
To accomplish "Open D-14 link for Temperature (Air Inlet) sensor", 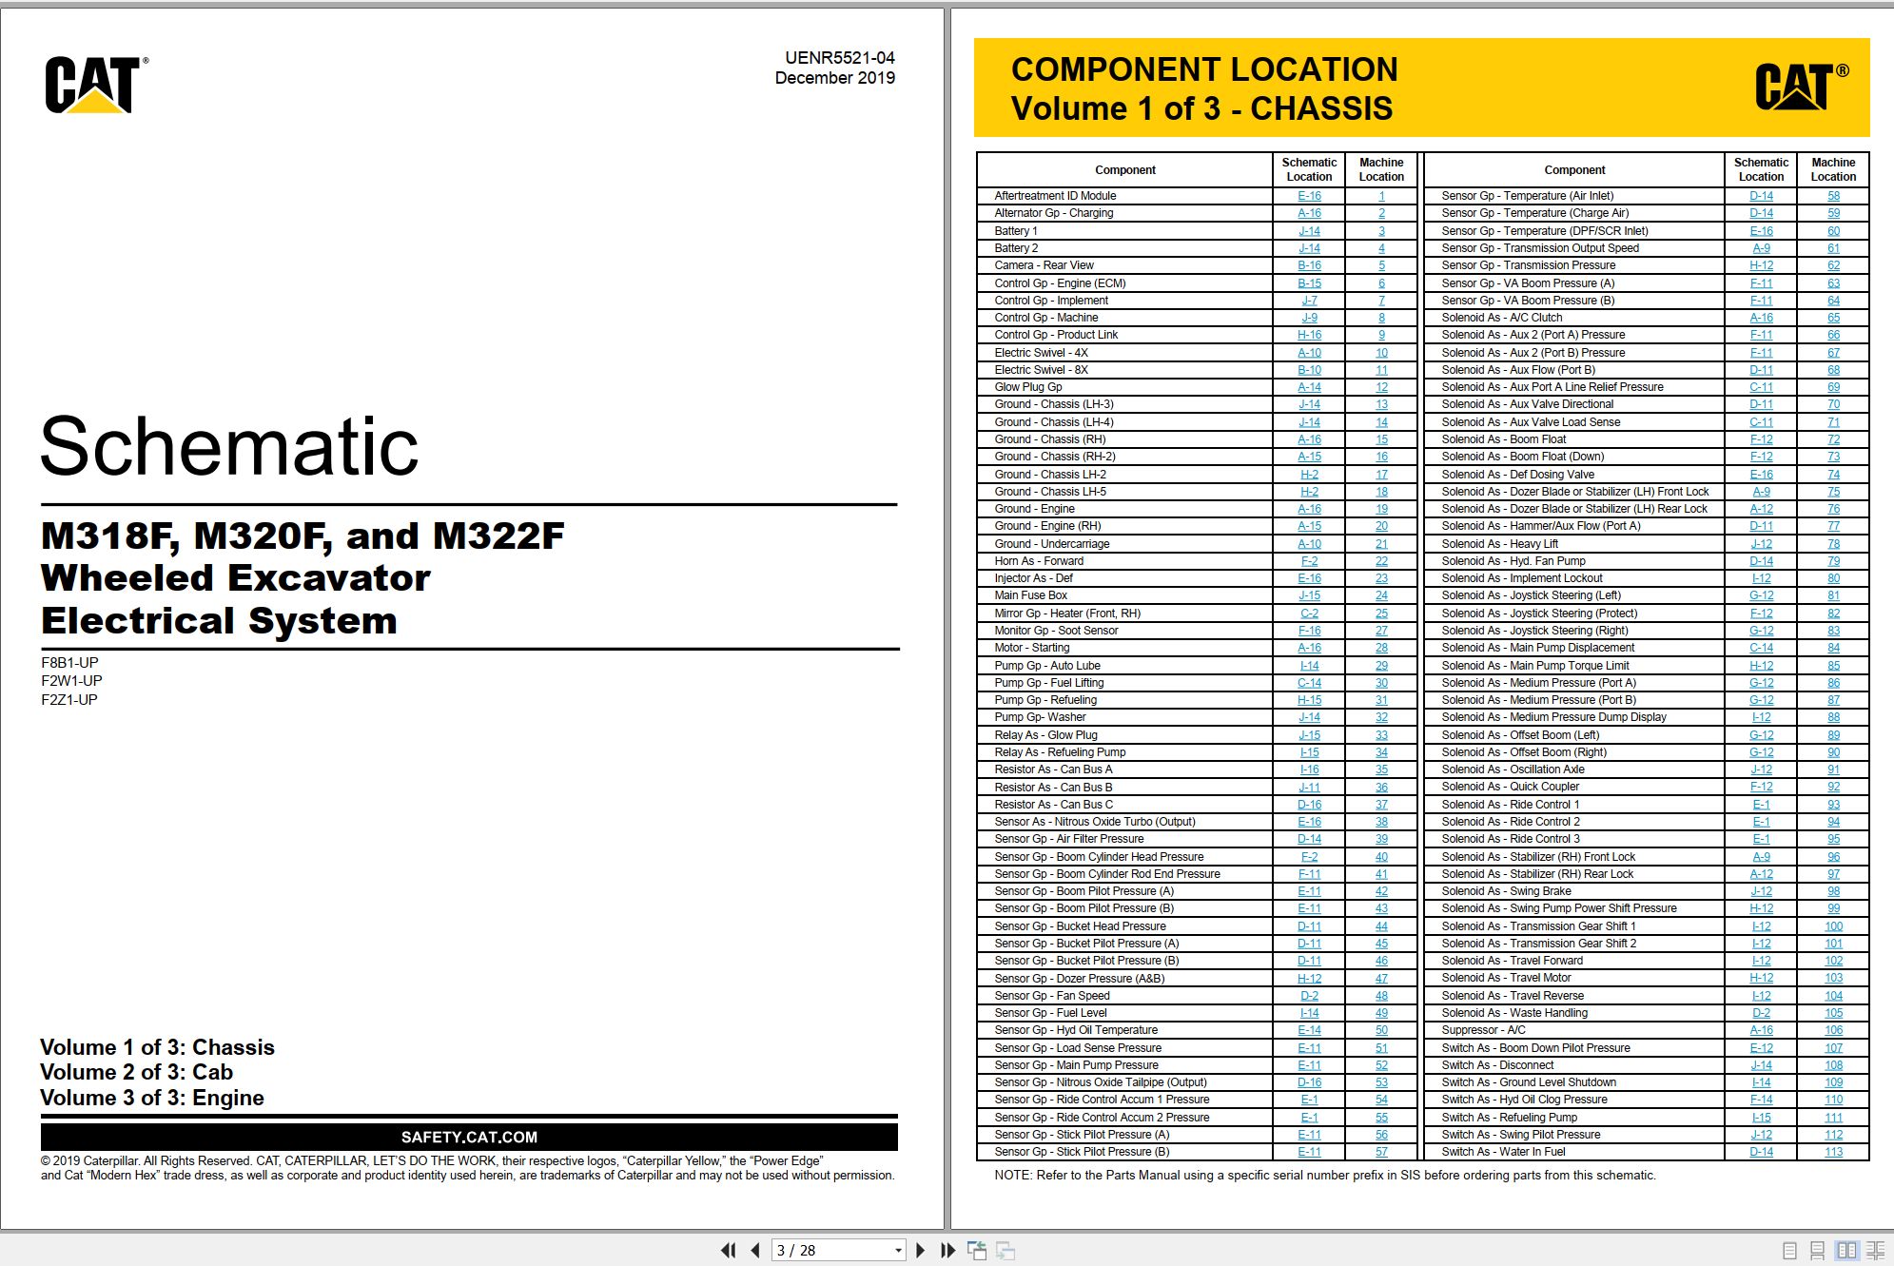I will 1761,196.
